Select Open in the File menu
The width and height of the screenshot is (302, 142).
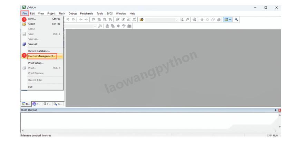(32, 24)
